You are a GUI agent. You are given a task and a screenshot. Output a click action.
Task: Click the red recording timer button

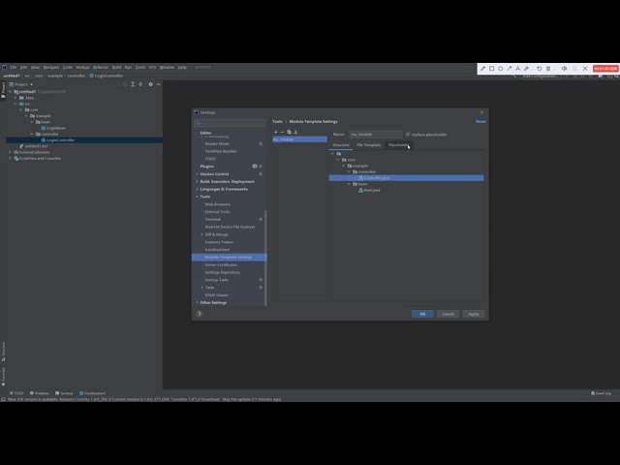[605, 69]
